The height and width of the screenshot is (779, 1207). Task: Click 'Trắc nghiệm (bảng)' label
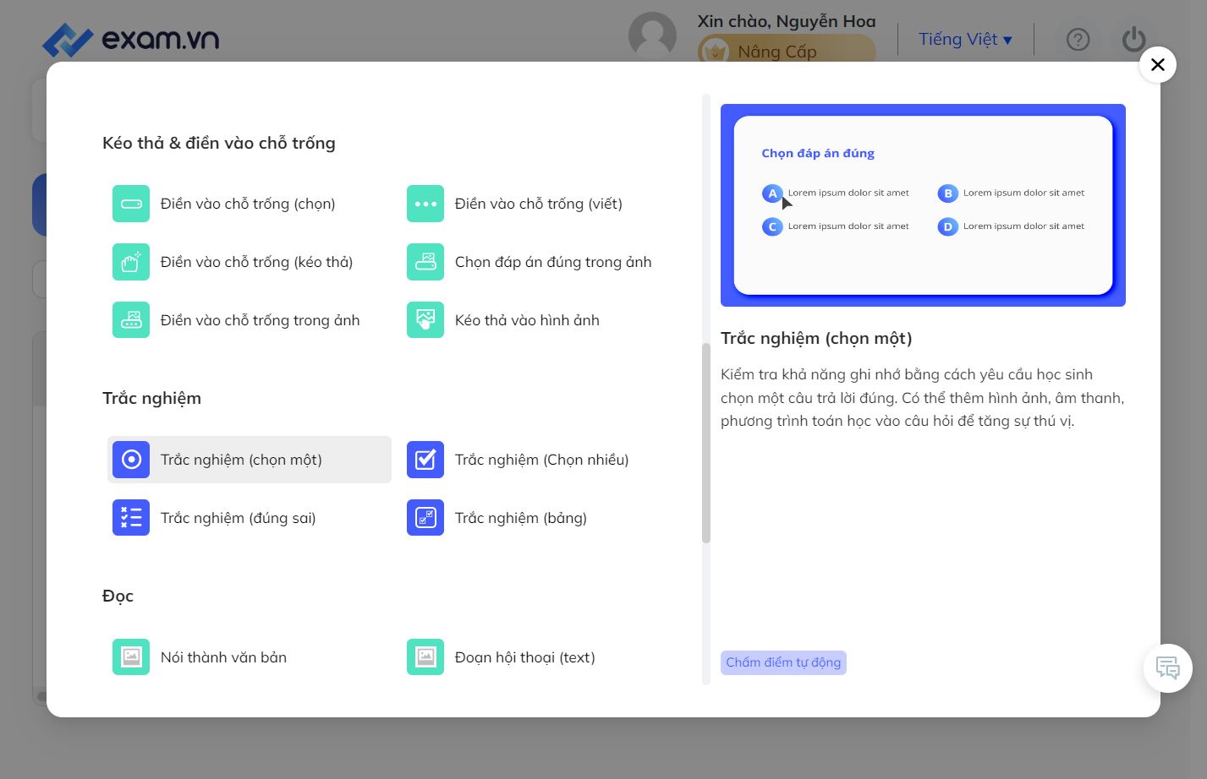pyautogui.click(x=521, y=518)
